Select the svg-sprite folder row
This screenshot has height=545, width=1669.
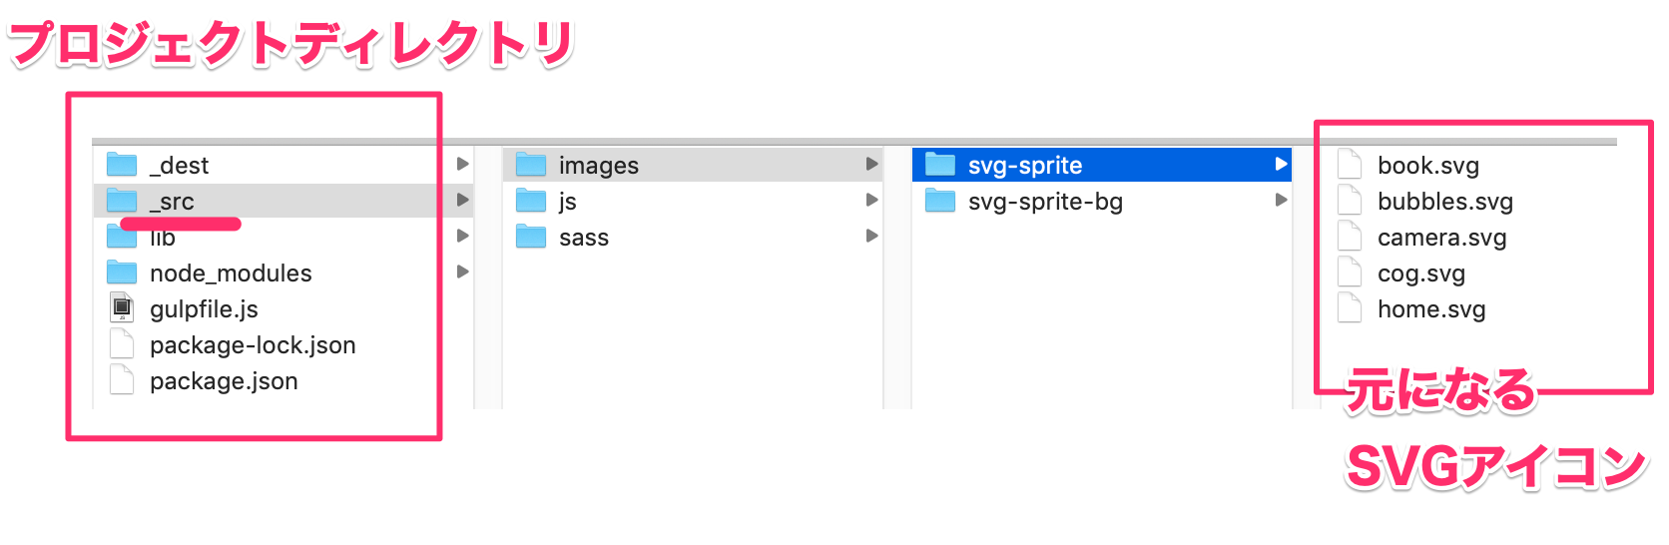tap(1102, 165)
